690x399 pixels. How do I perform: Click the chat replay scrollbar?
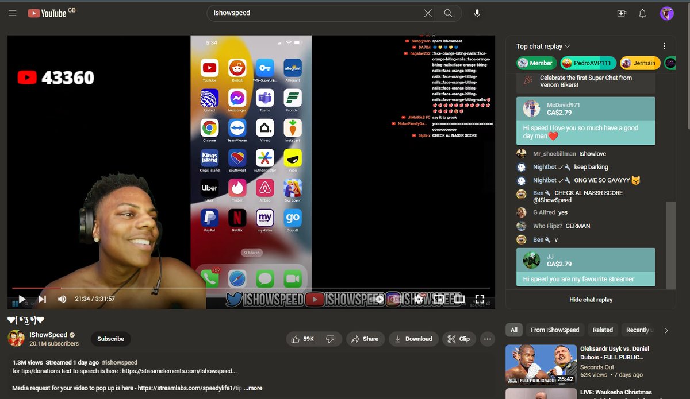click(670, 246)
